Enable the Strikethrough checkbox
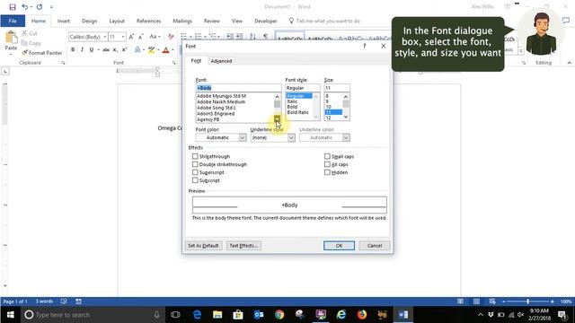This screenshot has height=323, width=575. click(x=195, y=156)
